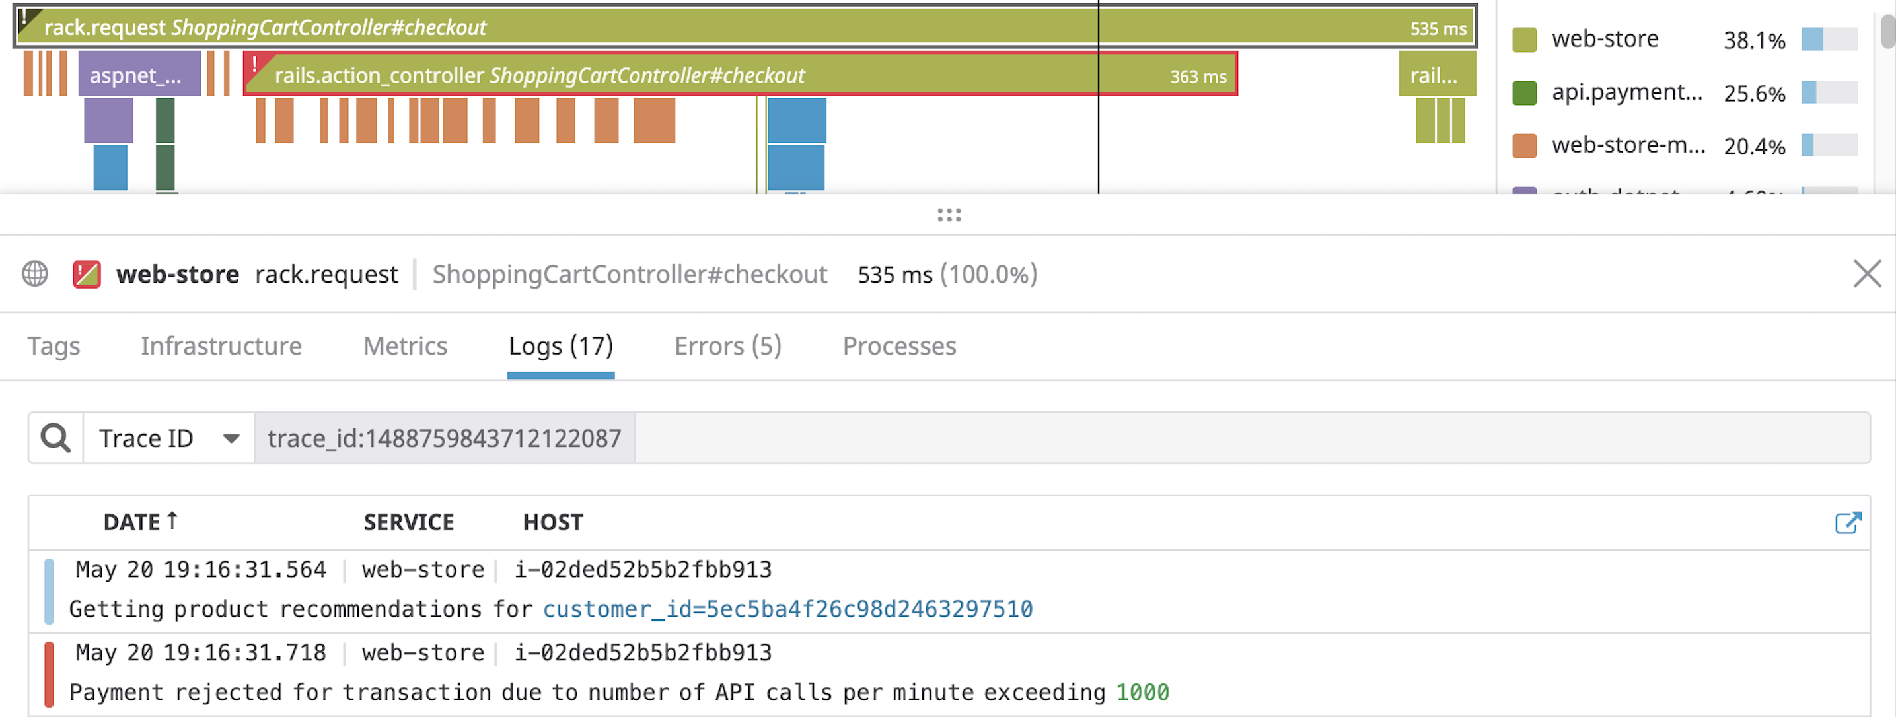1896x717 pixels.
Task: Click the web-store color square in the legend
Action: point(1525,38)
